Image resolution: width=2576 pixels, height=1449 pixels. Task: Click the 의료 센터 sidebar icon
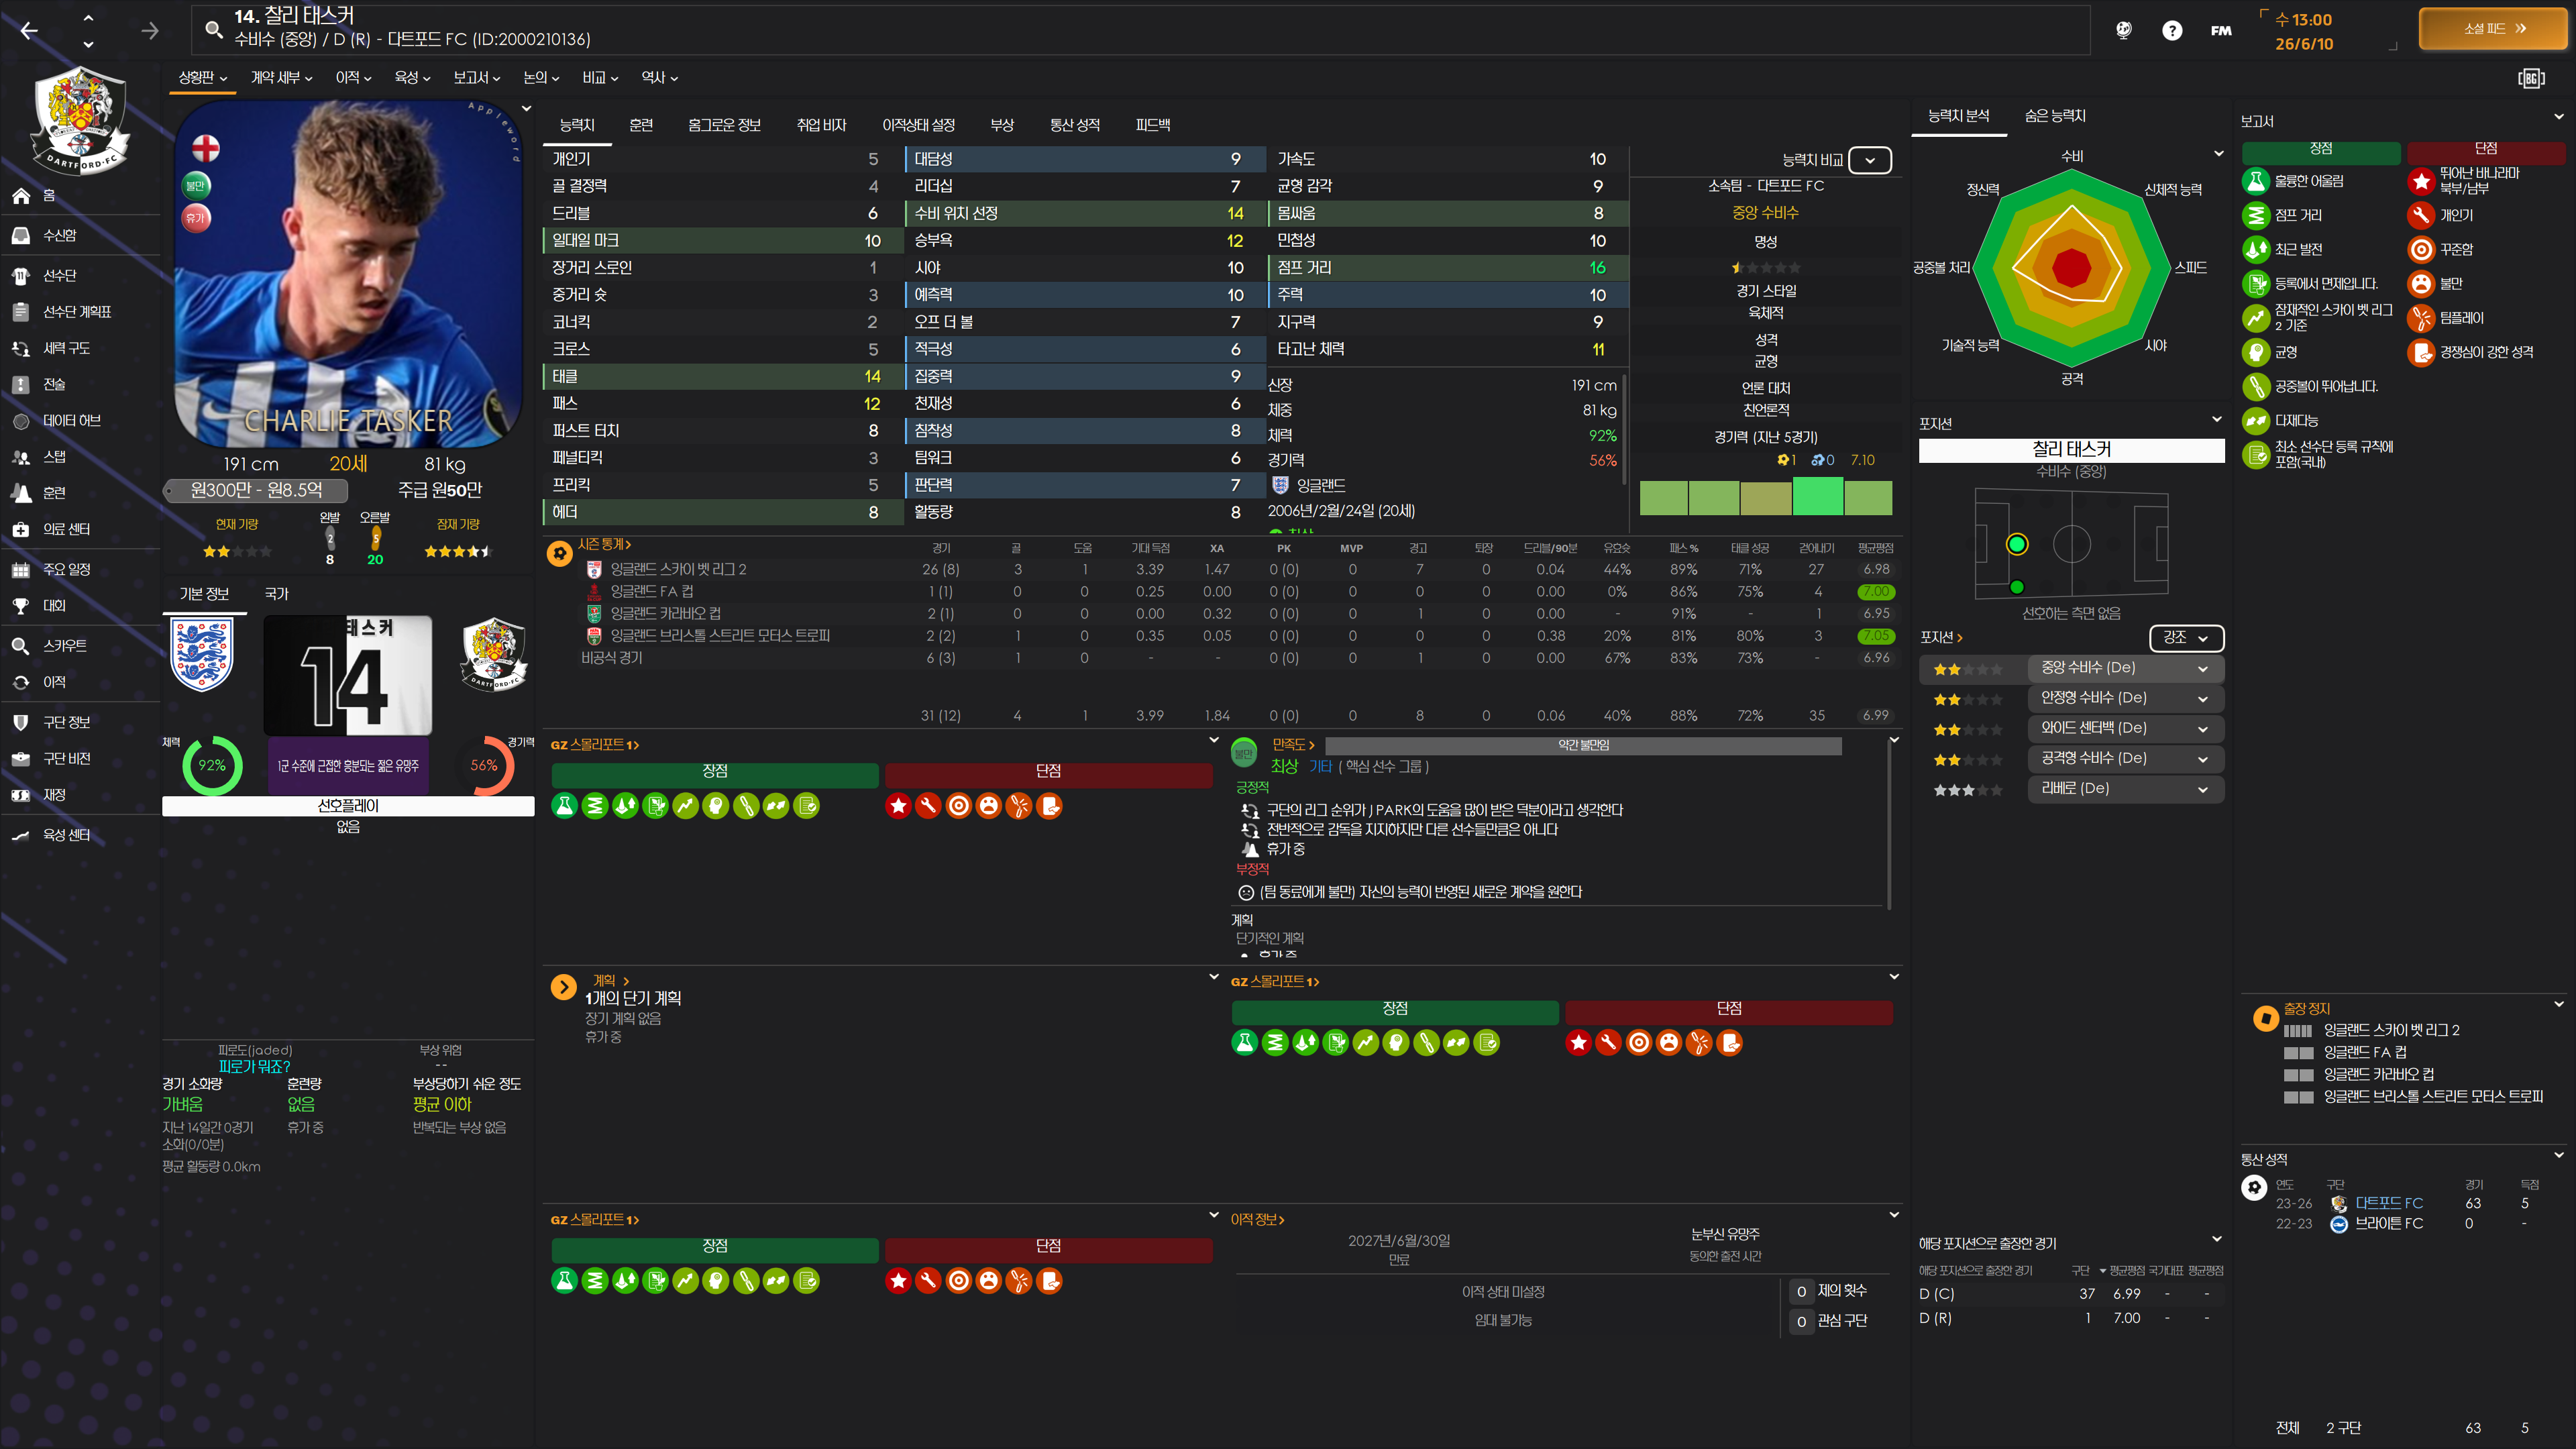[21, 529]
